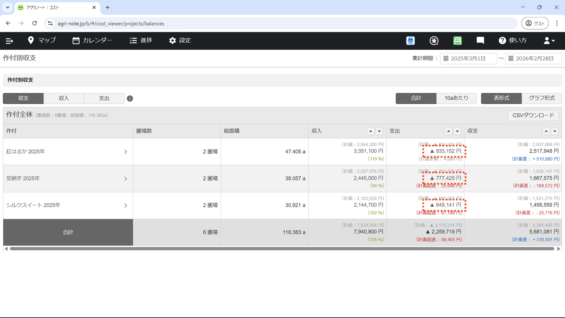Select the 収入 tab
This screenshot has width=565, height=318.
point(64,98)
